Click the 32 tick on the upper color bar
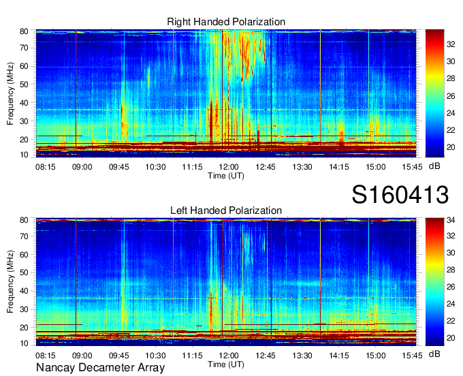Screen dimensions: 463x376 (x=451, y=44)
